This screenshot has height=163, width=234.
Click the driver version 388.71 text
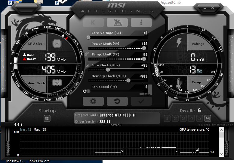point(105,122)
